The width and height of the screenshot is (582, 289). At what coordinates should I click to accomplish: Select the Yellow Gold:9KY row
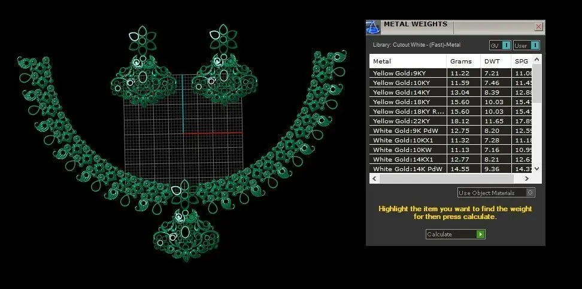(451, 73)
